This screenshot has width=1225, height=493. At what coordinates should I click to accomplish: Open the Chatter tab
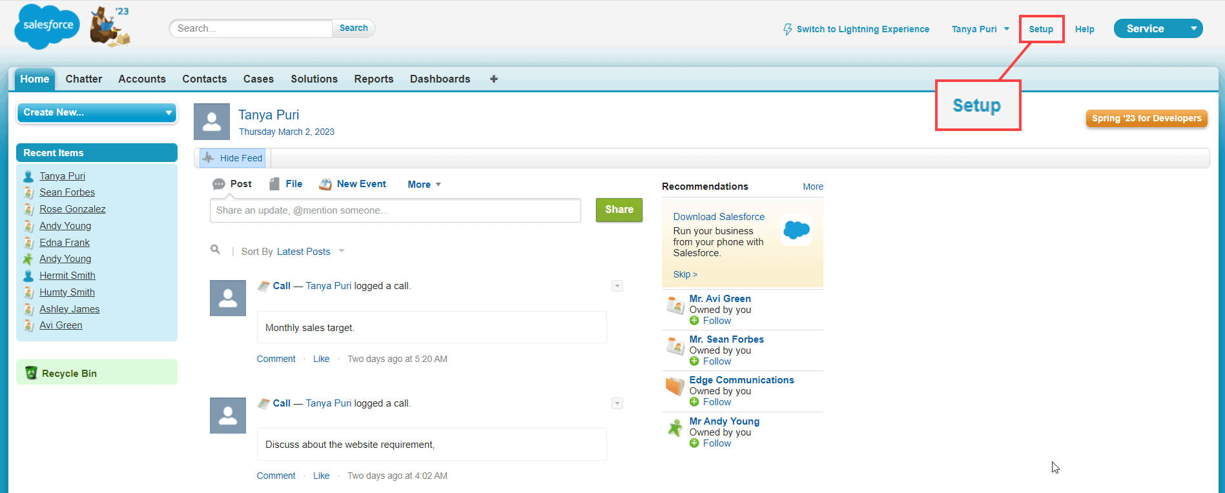[84, 79]
